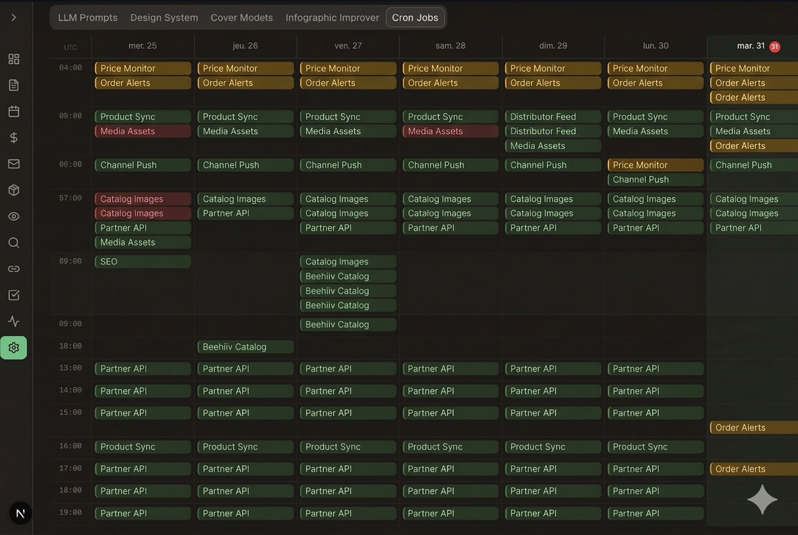Click the red 31 badge on mar. 31
The image size is (798, 535).
coord(774,47)
